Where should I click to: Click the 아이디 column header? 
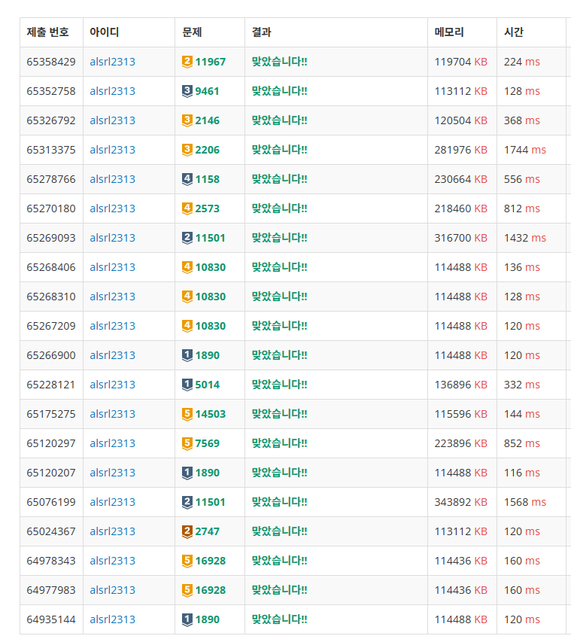click(x=105, y=32)
